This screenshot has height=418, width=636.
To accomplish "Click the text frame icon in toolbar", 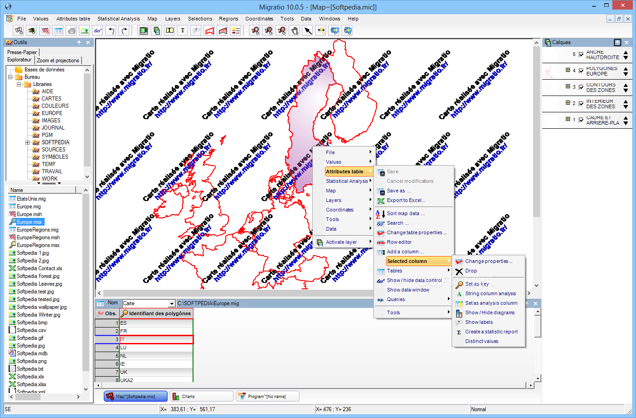I will click(170, 30).
